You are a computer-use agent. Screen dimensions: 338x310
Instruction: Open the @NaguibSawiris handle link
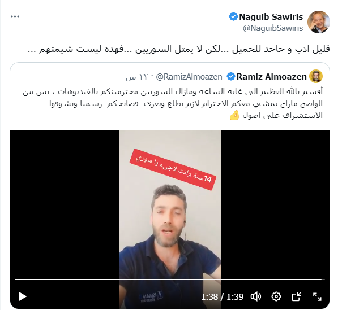273,28
